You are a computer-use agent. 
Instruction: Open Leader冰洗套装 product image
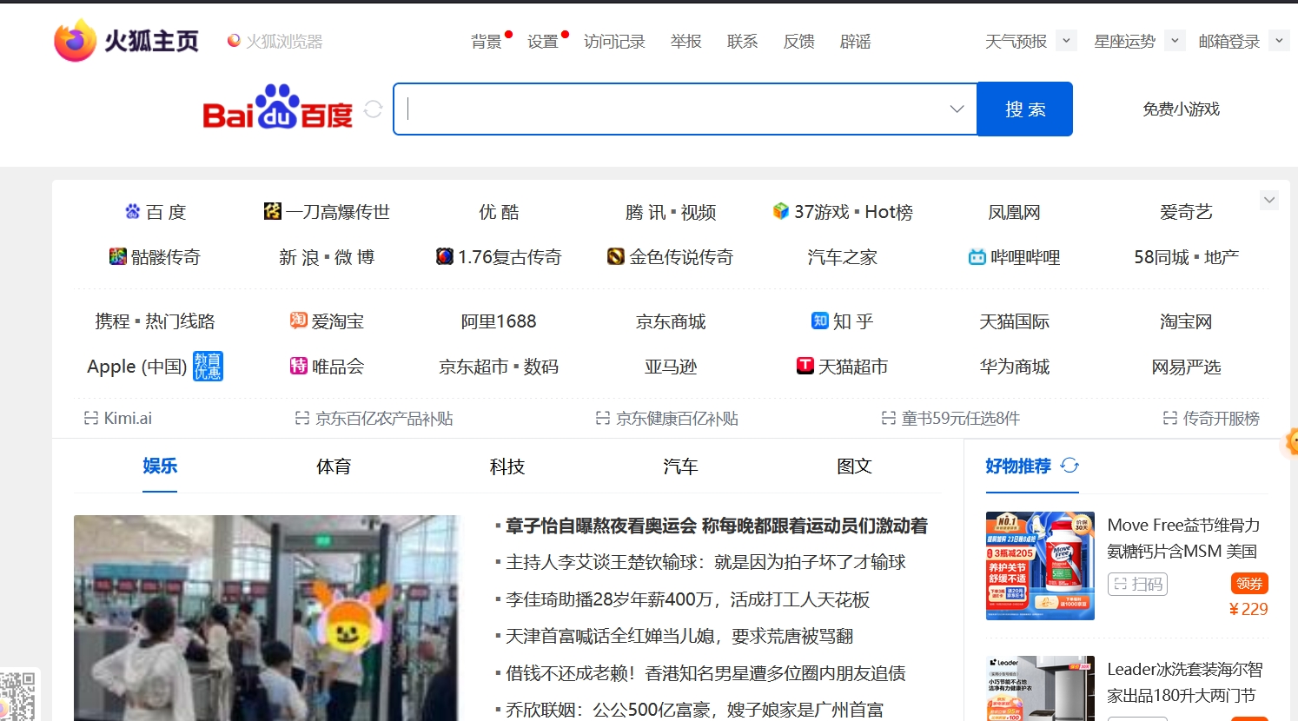pos(1040,688)
